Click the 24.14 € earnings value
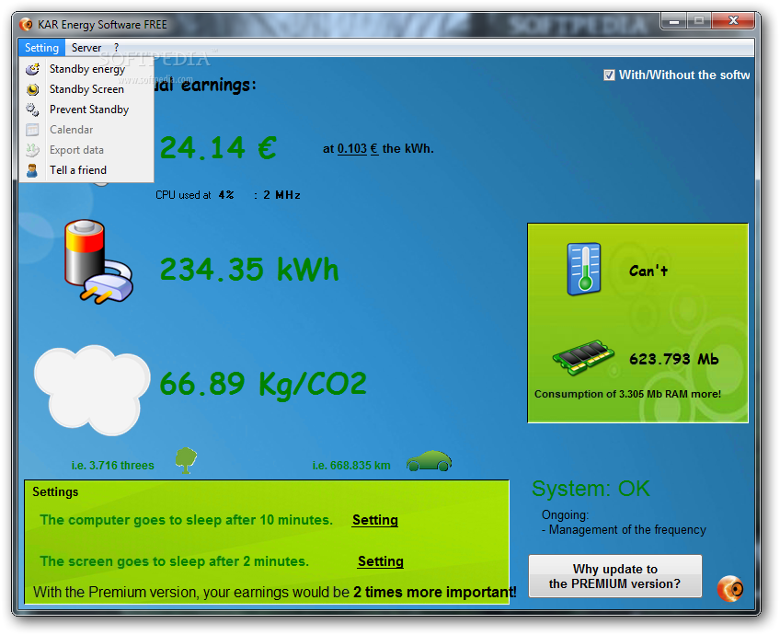The height and width of the screenshot is (635, 780). pyautogui.click(x=218, y=148)
